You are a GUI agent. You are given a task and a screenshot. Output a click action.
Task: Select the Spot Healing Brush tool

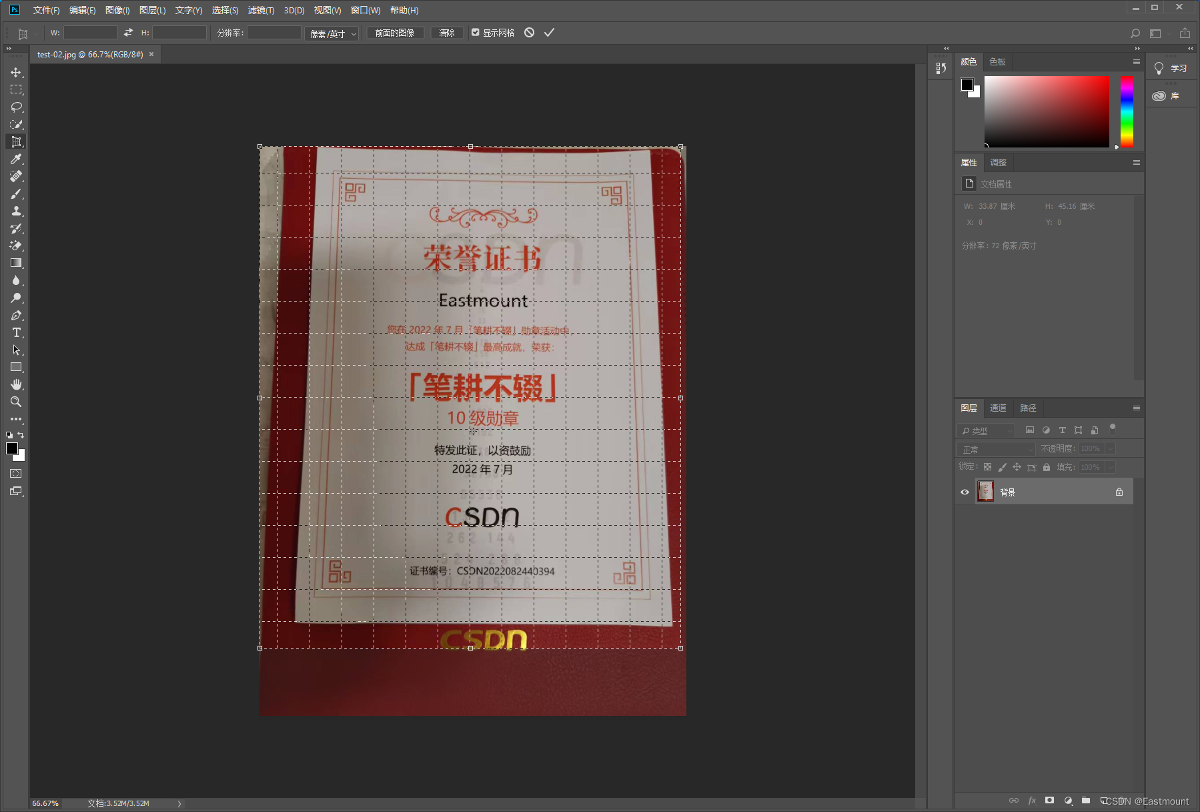(x=16, y=176)
